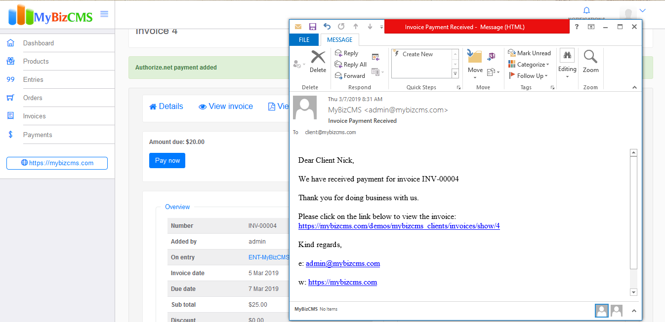
Task: Send message to OneNote icon
Action: point(492,56)
